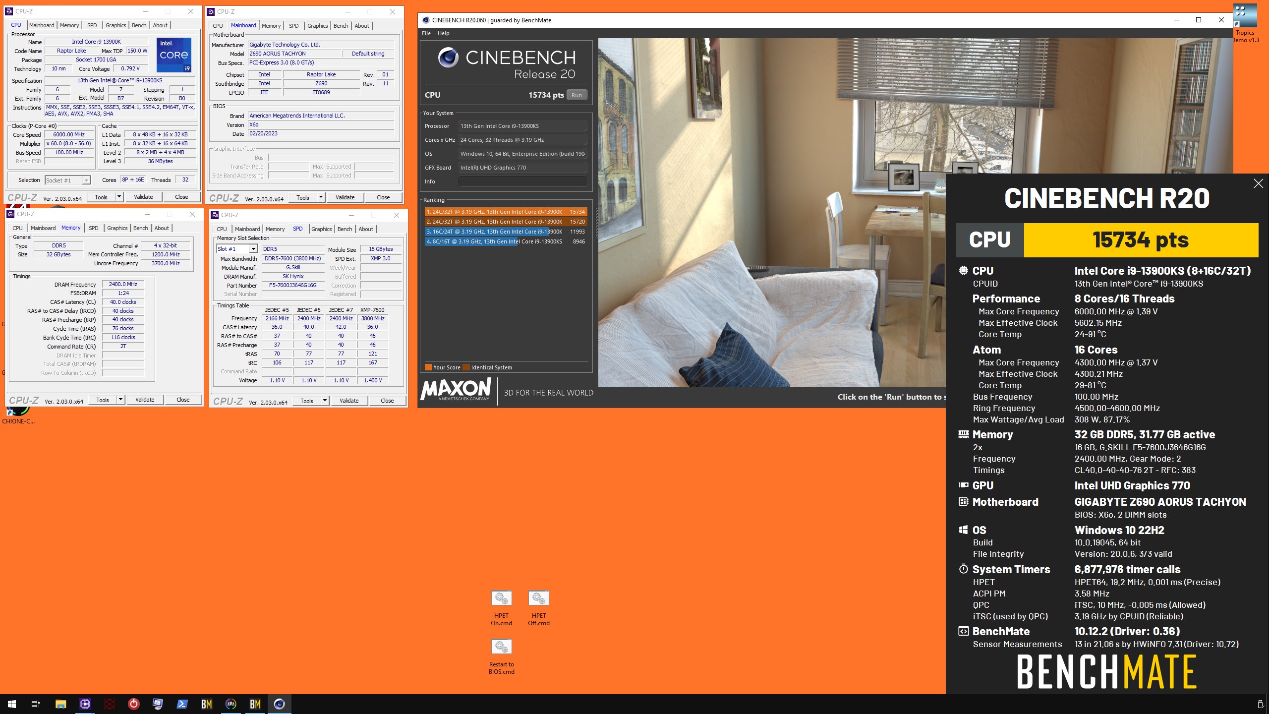The width and height of the screenshot is (1269, 714).
Task: Open the Tropics Demo v1.3 desktop icon
Action: tap(1245, 24)
